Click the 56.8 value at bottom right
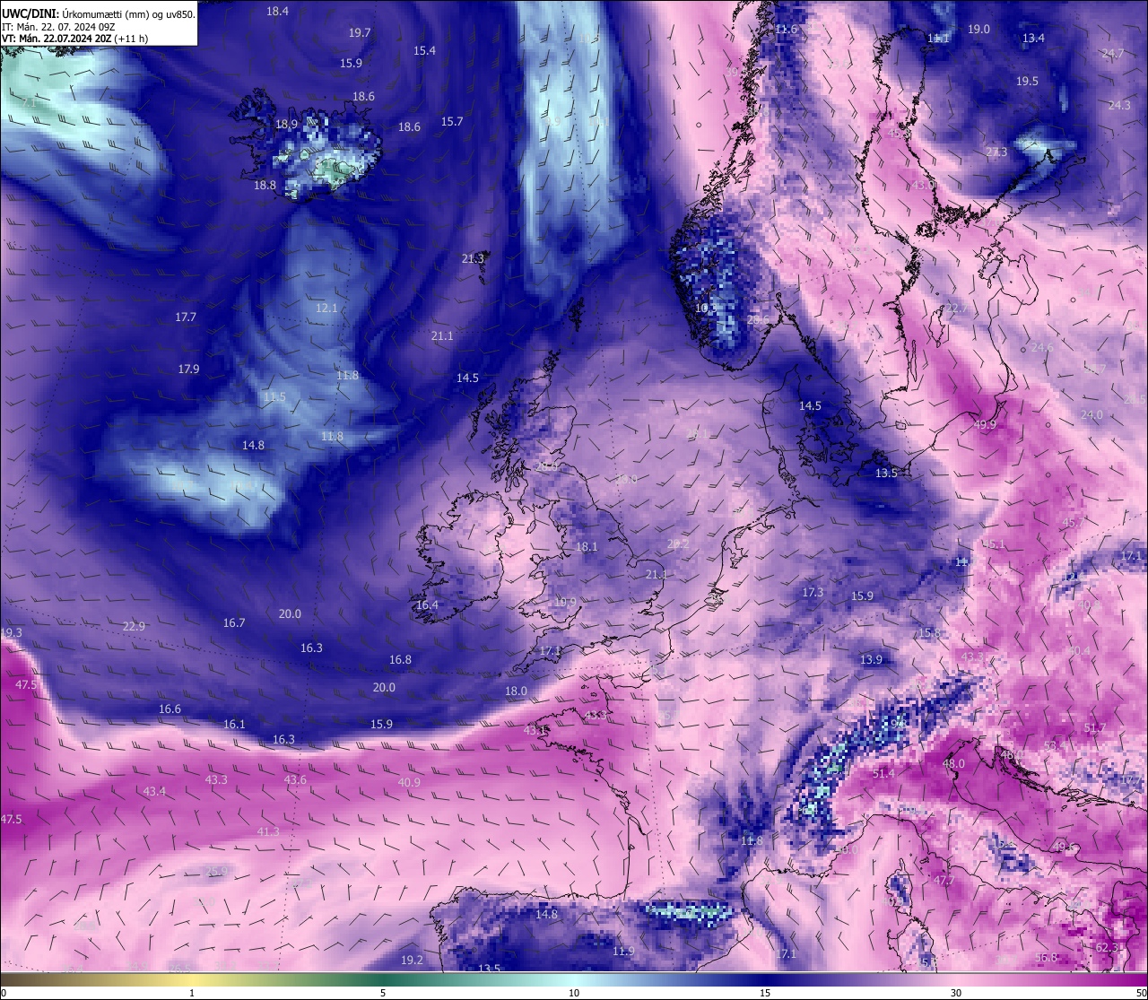 point(1046,958)
